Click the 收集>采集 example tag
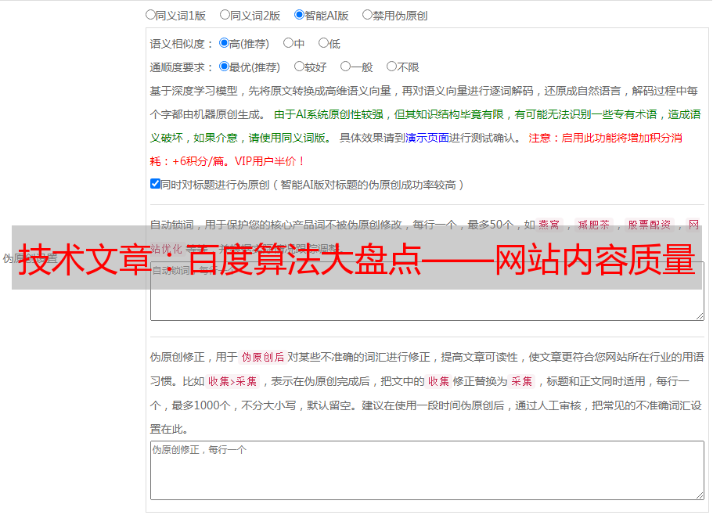Screen dimensions: 713x515 [232, 381]
